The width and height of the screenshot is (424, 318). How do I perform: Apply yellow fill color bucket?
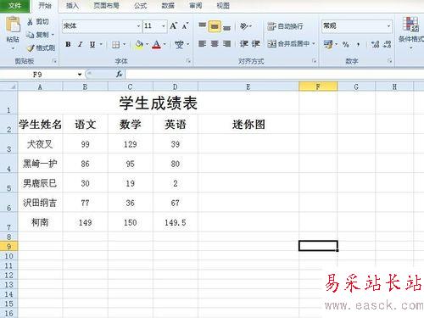(x=139, y=44)
